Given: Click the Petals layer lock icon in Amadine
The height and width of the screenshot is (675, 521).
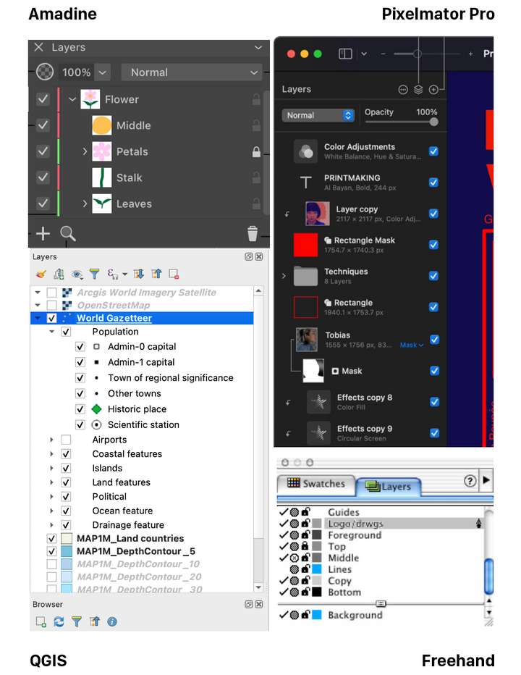Looking at the screenshot, I should 256,151.
